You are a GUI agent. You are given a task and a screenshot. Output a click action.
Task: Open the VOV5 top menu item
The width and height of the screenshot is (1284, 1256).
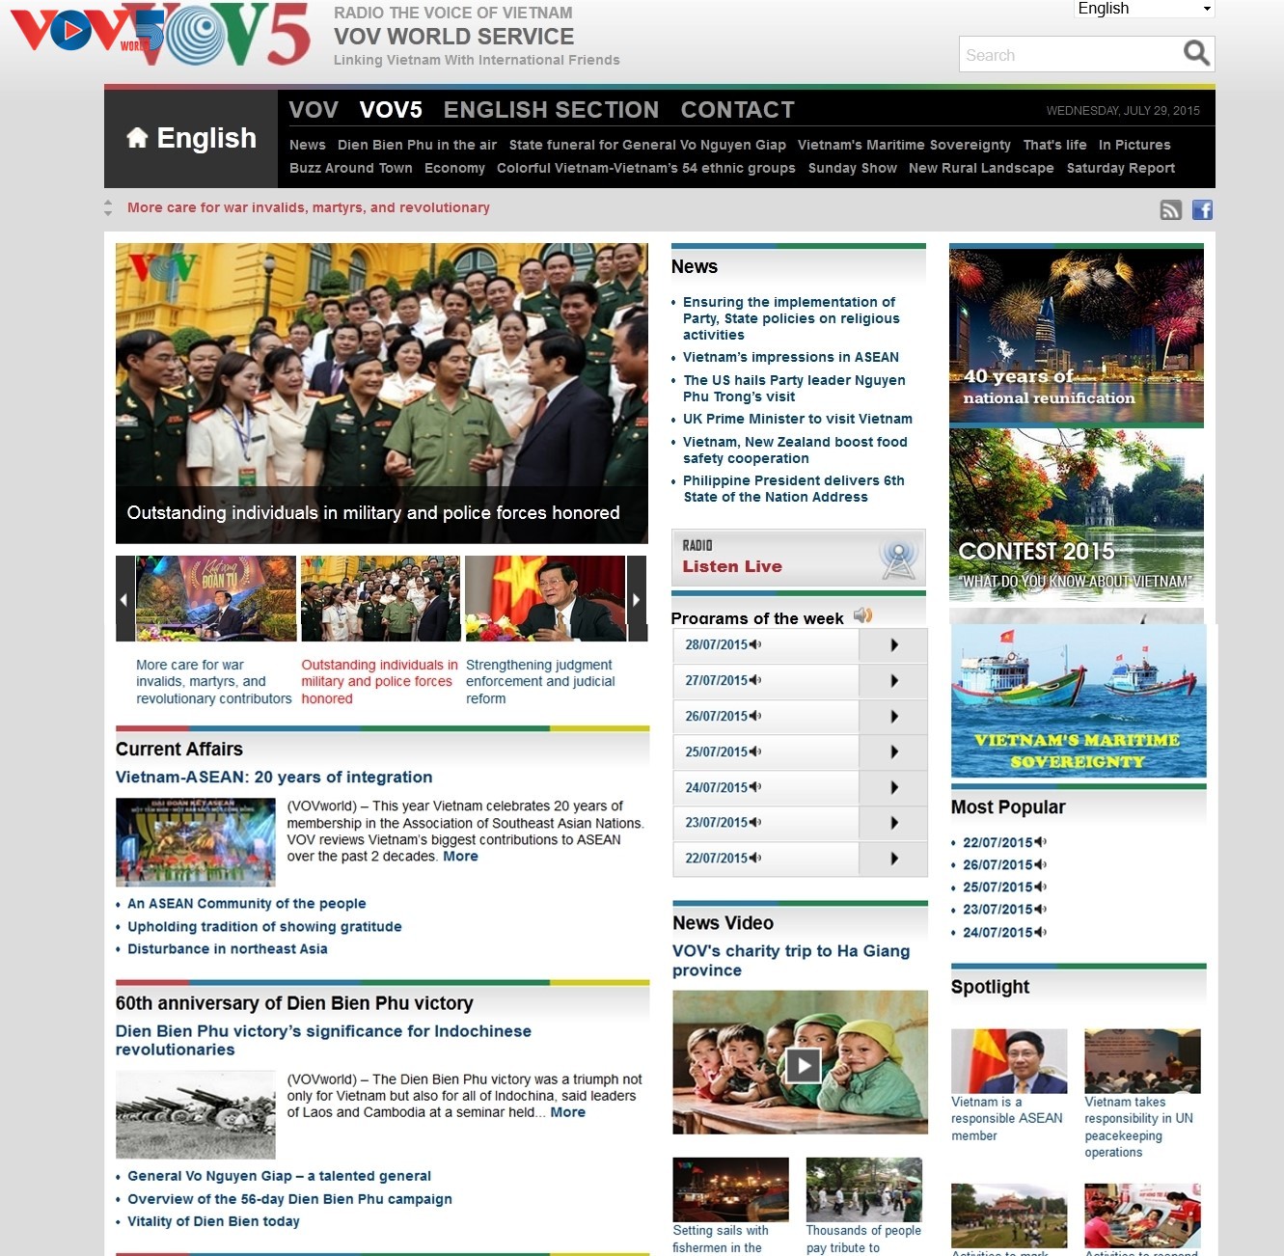pos(391,110)
